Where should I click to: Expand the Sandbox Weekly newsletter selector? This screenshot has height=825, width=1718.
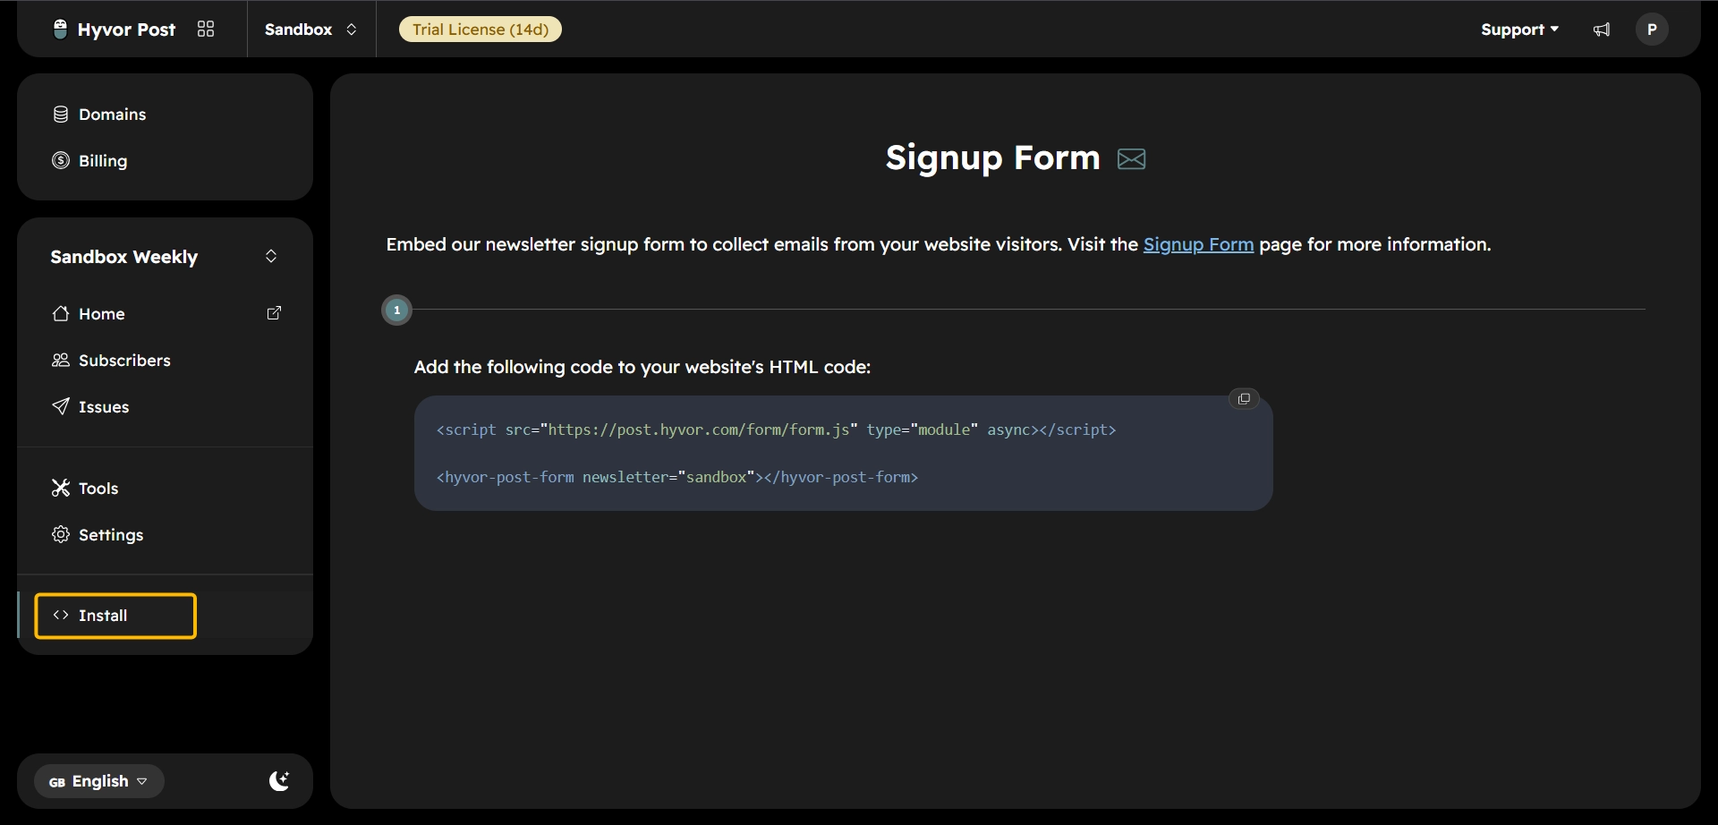165,257
